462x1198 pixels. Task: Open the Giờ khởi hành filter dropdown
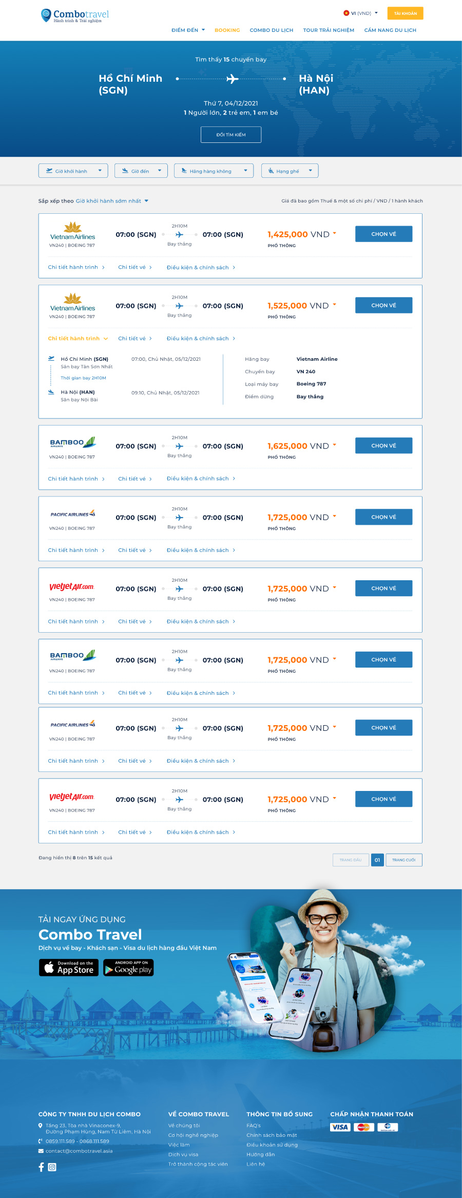pyautogui.click(x=73, y=171)
